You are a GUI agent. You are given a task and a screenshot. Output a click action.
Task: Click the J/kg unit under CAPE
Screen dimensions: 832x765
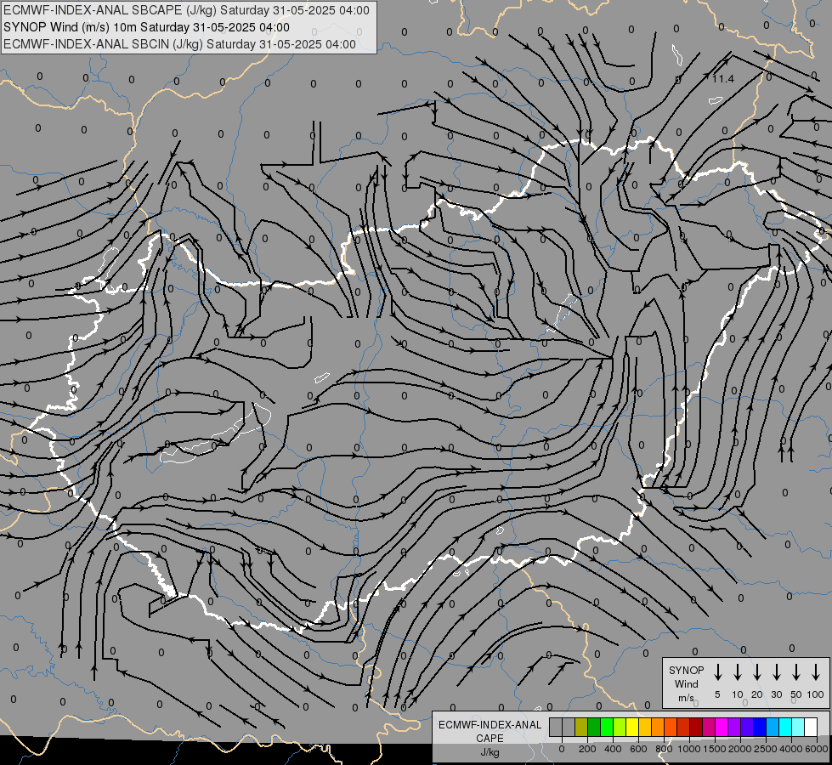pos(490,752)
